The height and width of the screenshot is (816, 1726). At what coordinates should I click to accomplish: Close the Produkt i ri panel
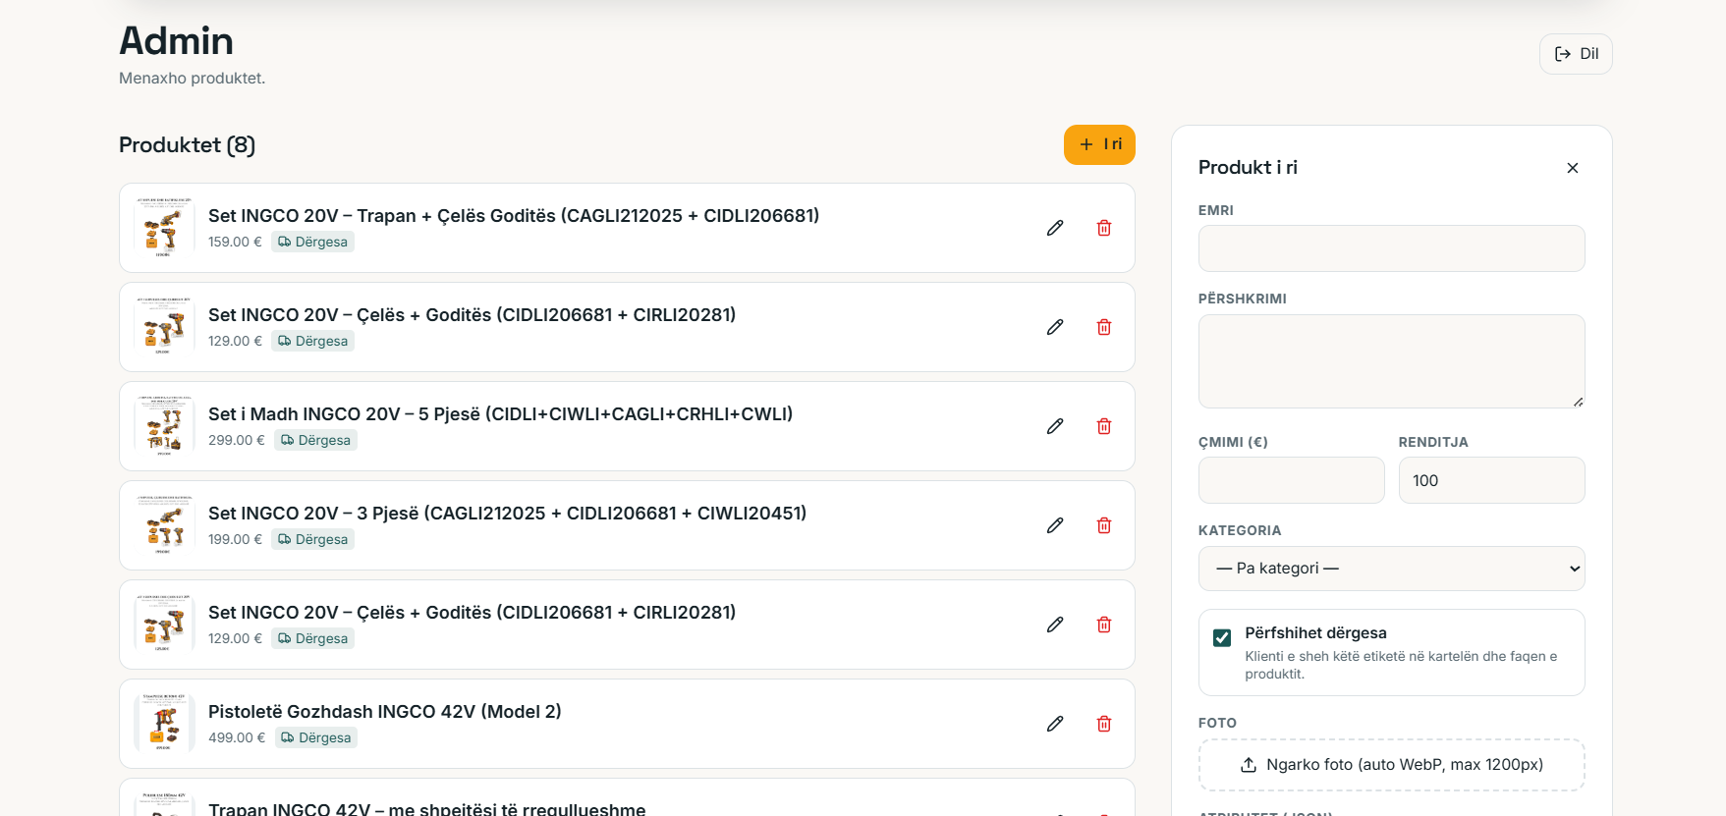1573,168
